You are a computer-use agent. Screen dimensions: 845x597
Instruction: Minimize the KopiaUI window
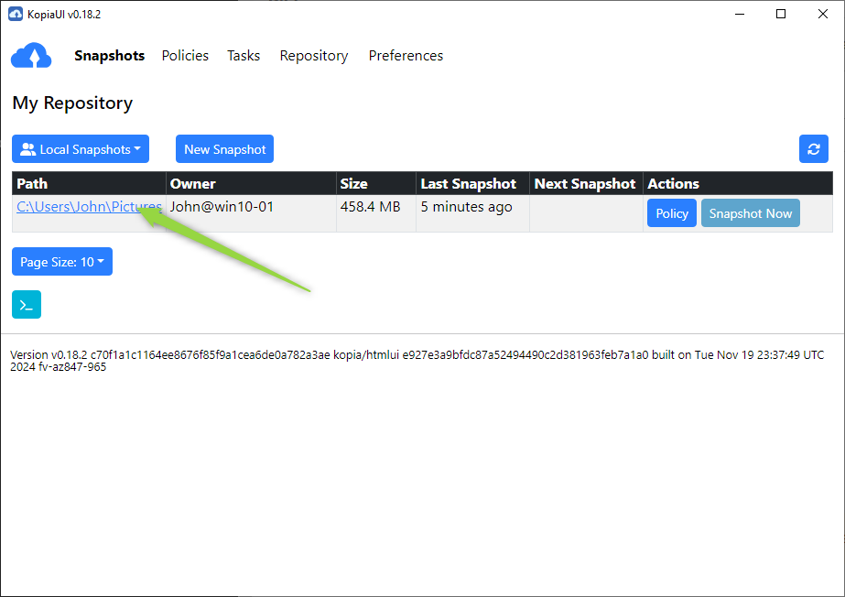740,14
